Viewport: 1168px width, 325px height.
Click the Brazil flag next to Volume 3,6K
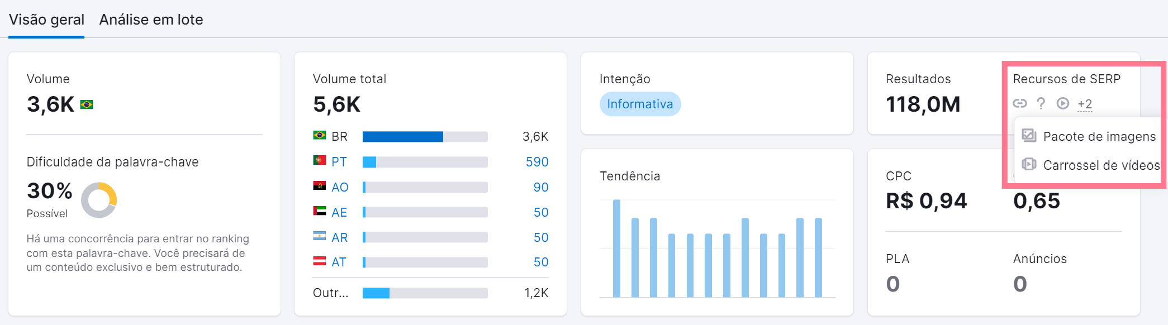pyautogui.click(x=87, y=104)
